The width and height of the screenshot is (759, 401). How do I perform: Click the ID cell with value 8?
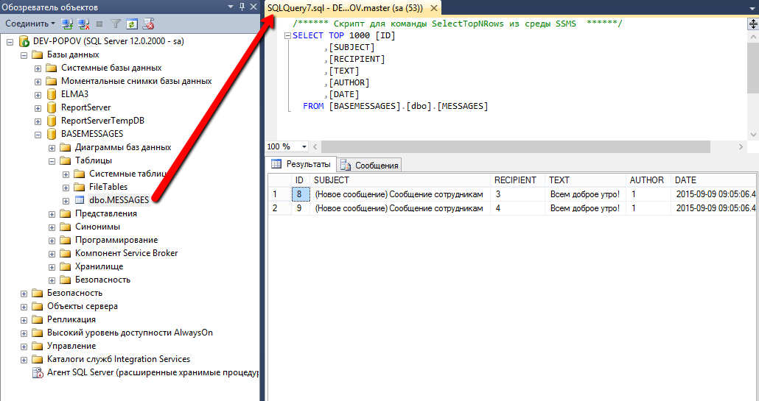[x=299, y=194]
